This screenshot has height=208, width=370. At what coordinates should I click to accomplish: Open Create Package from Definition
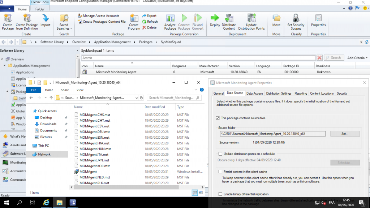27,22
